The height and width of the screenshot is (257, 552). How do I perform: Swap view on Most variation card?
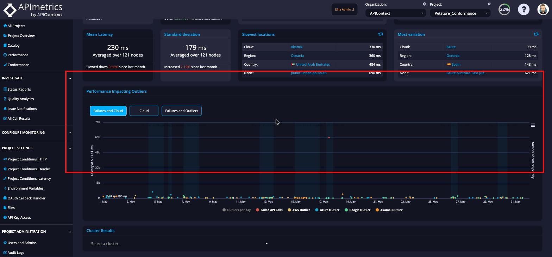pos(536,34)
